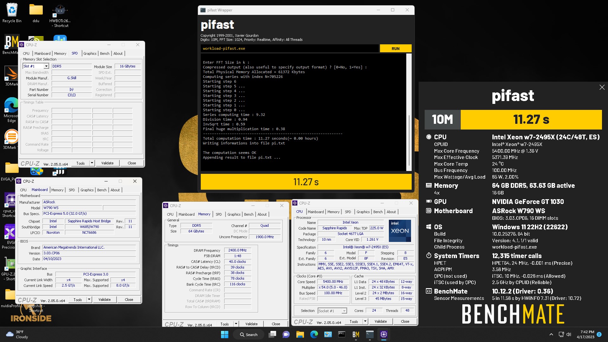Click the Level 3 cache value 45 MBytes

click(383, 299)
